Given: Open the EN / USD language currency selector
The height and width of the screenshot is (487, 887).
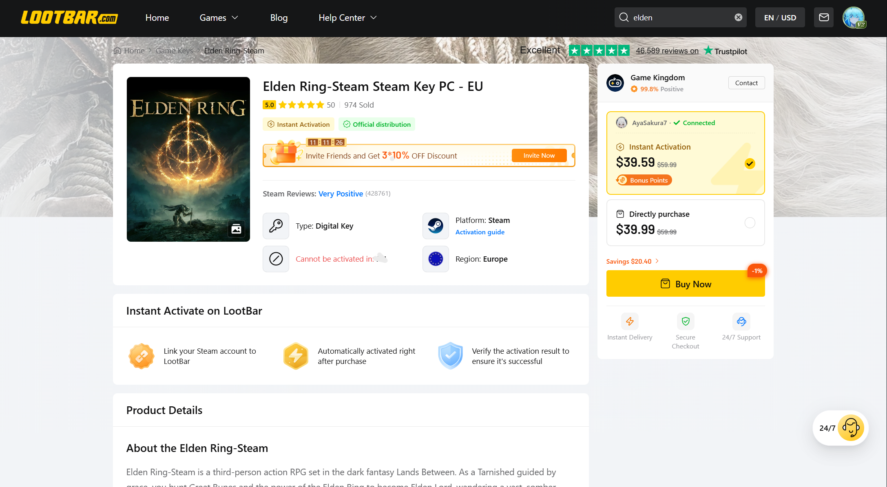Looking at the screenshot, I should click(780, 18).
